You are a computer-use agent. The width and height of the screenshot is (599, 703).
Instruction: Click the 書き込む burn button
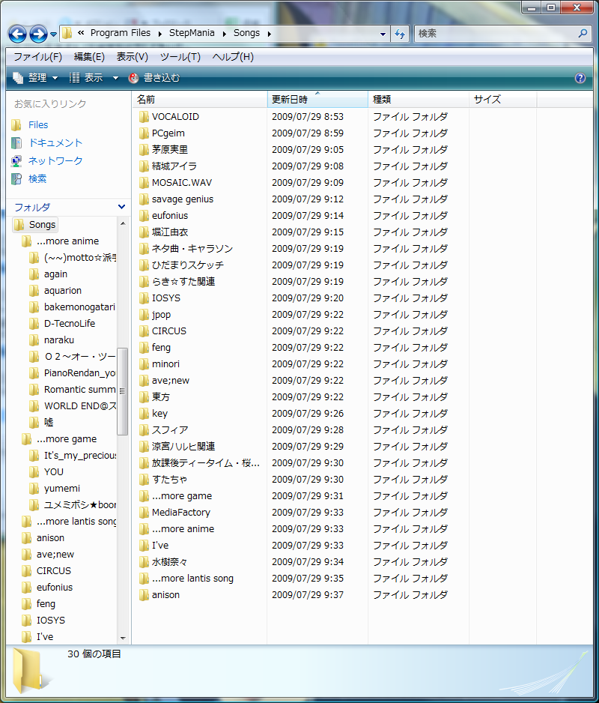(154, 78)
